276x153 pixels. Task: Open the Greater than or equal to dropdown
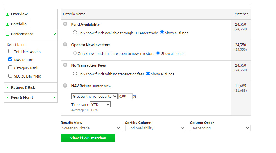click(x=94, y=96)
